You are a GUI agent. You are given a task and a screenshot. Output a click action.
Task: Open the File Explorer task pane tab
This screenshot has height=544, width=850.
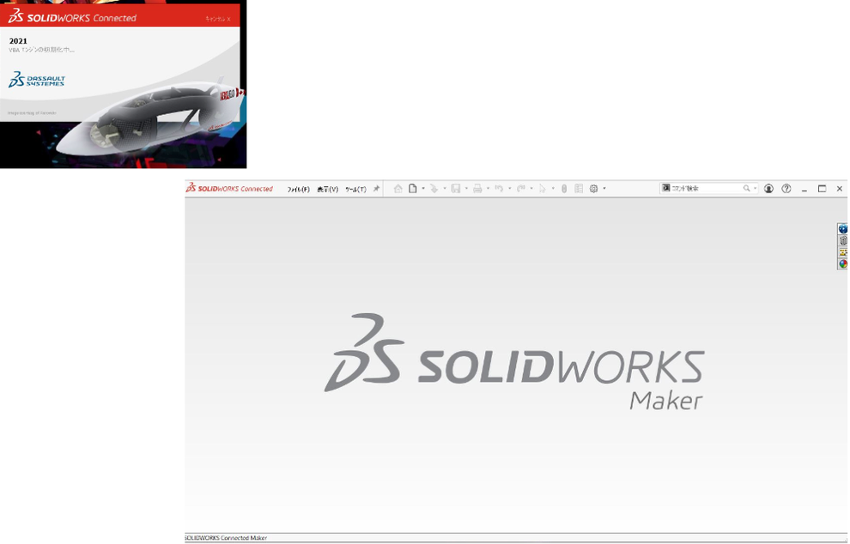pos(842,252)
